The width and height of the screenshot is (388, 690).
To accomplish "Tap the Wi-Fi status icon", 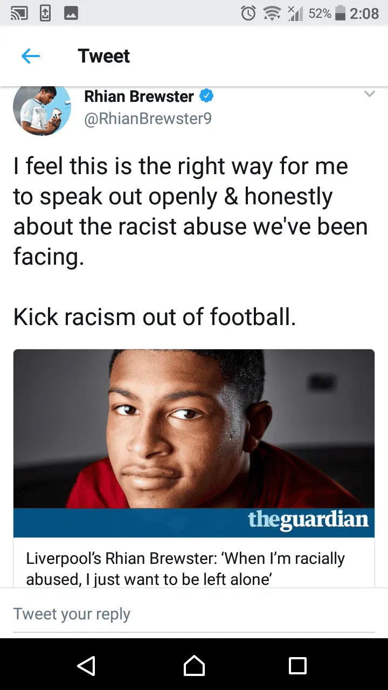I will 272,13.
